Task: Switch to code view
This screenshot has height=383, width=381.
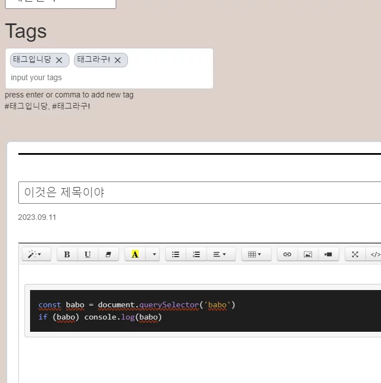Action: (375, 254)
